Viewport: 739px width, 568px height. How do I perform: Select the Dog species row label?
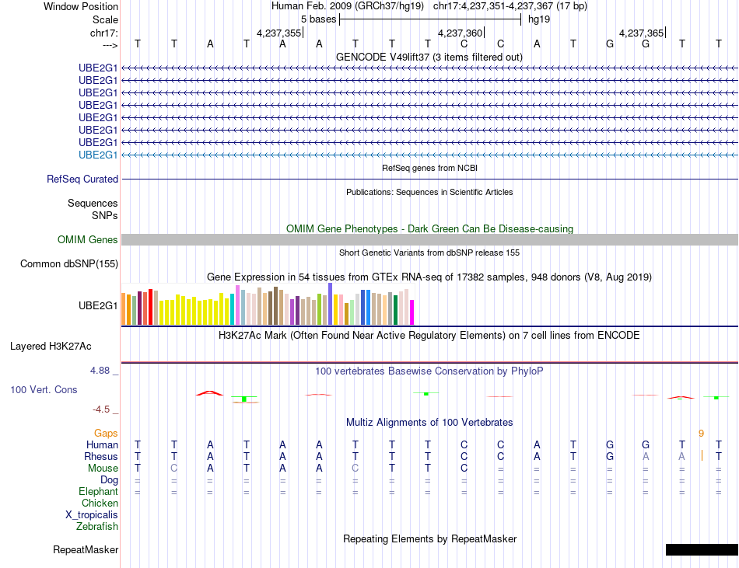(109, 480)
